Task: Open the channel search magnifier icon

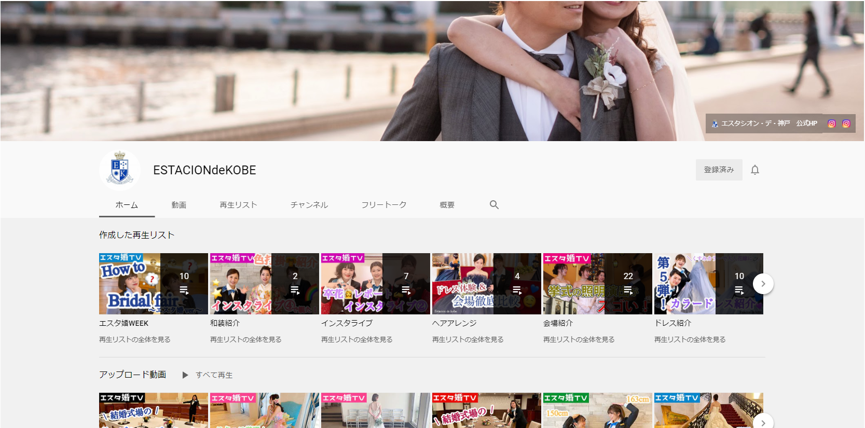Action: [494, 205]
